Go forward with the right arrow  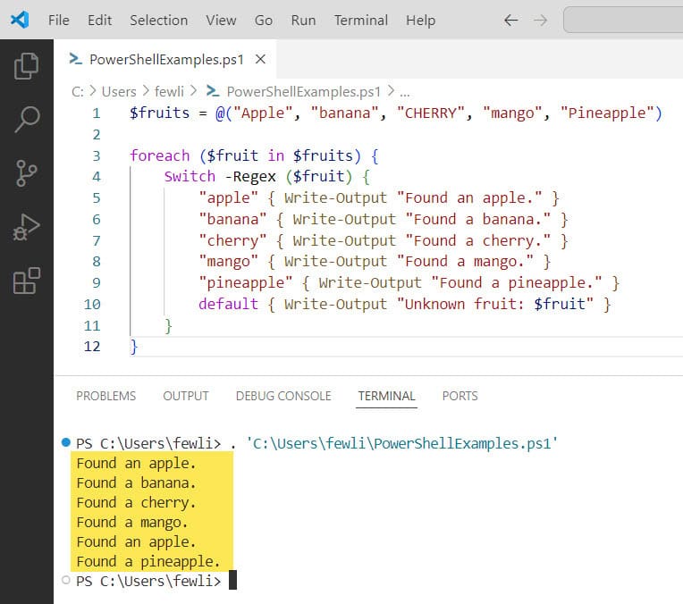tap(540, 20)
